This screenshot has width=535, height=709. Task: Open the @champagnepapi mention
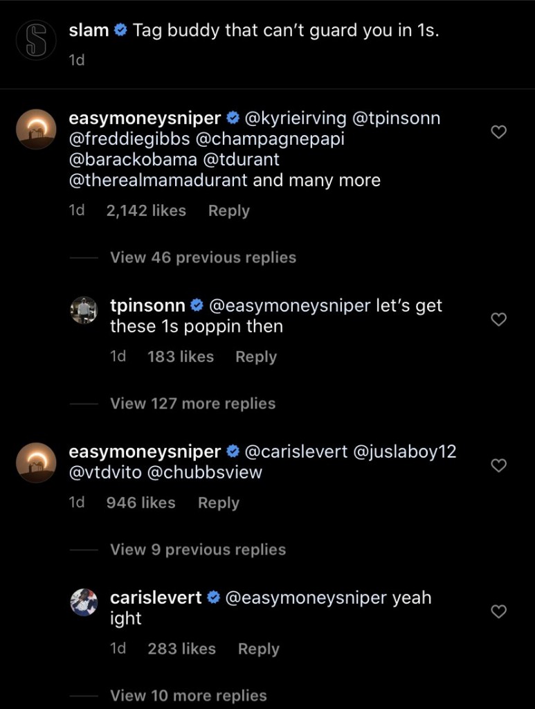click(x=270, y=139)
